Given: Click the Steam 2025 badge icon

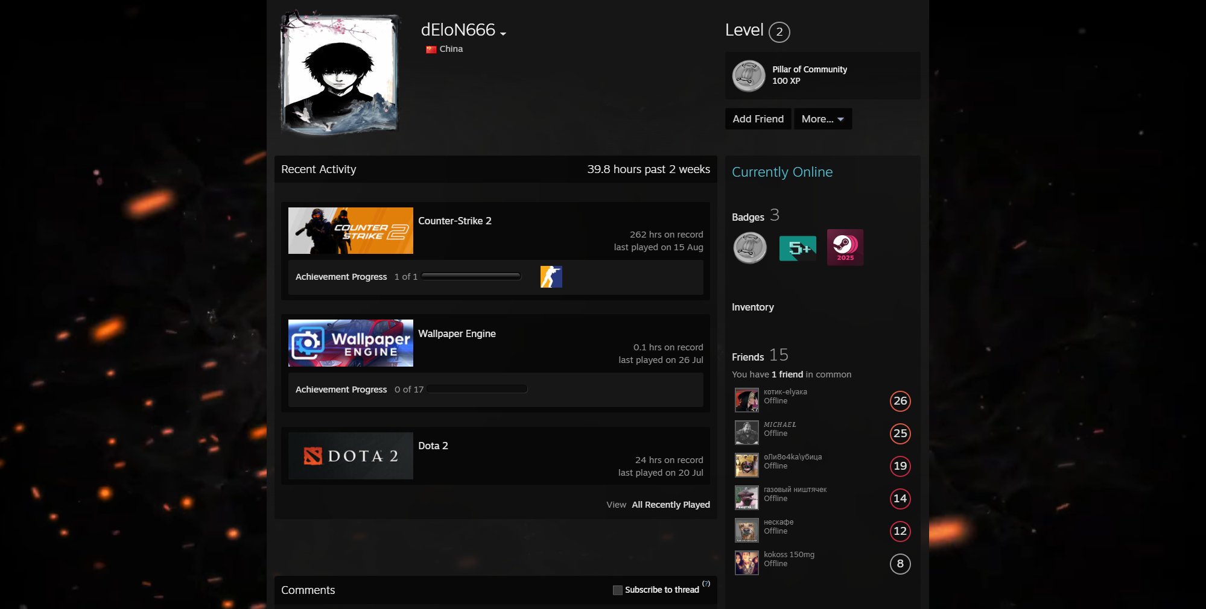Looking at the screenshot, I should 845,247.
